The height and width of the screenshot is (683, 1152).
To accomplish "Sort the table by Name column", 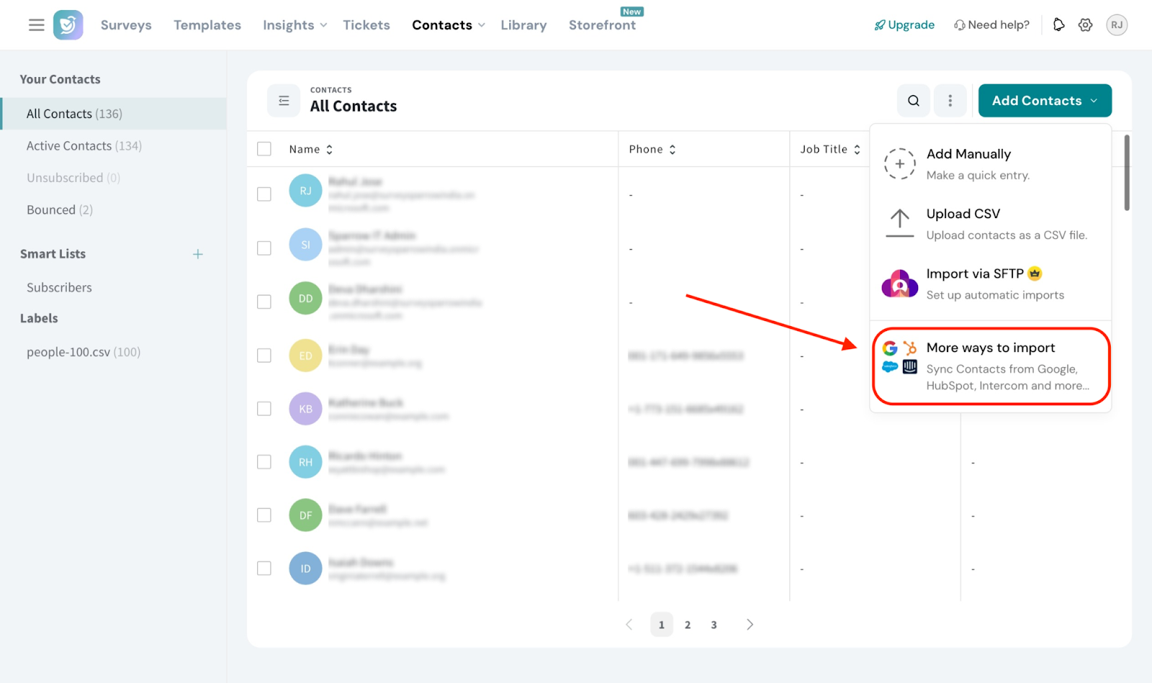I will [x=311, y=149].
